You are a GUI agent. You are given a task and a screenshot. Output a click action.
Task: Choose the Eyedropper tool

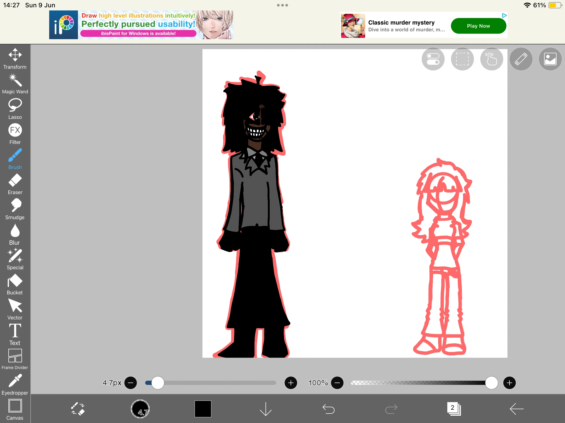15,384
